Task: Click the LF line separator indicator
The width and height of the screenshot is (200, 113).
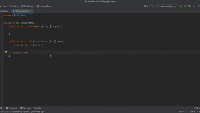Action: [187, 112]
